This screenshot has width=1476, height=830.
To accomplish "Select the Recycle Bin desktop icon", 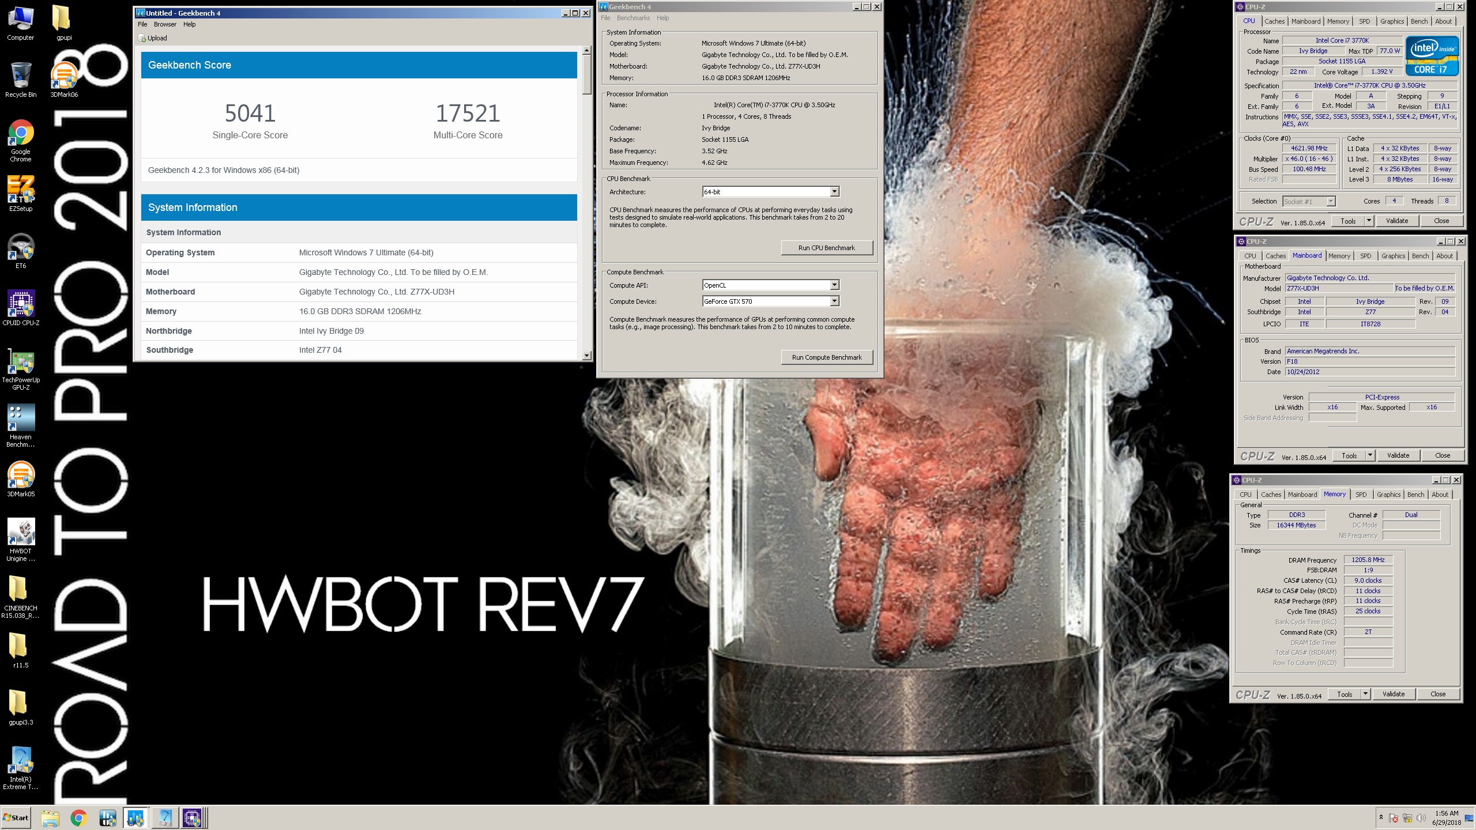I will [21, 80].
